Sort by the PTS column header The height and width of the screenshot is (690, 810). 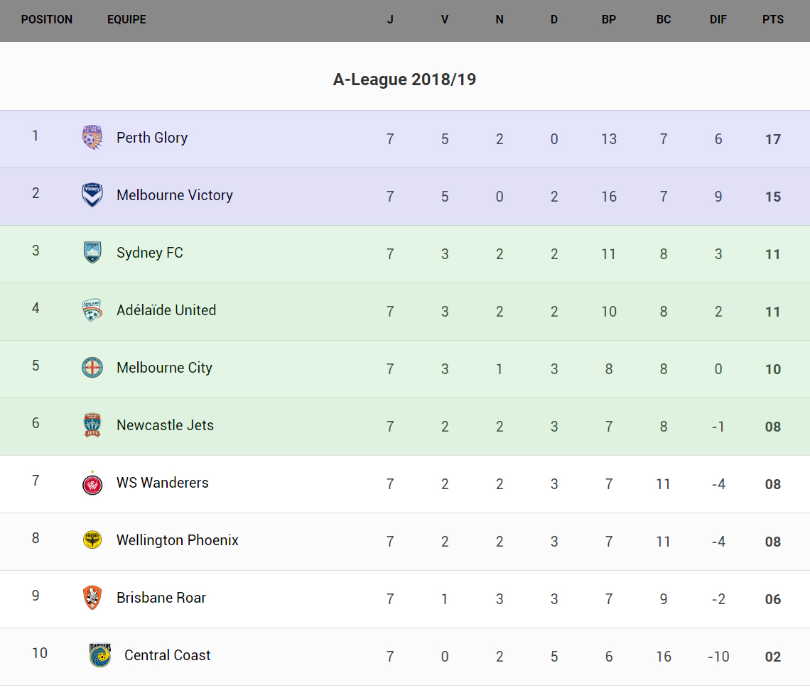click(x=773, y=20)
